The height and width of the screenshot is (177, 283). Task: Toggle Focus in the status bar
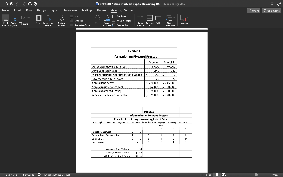point(206,175)
